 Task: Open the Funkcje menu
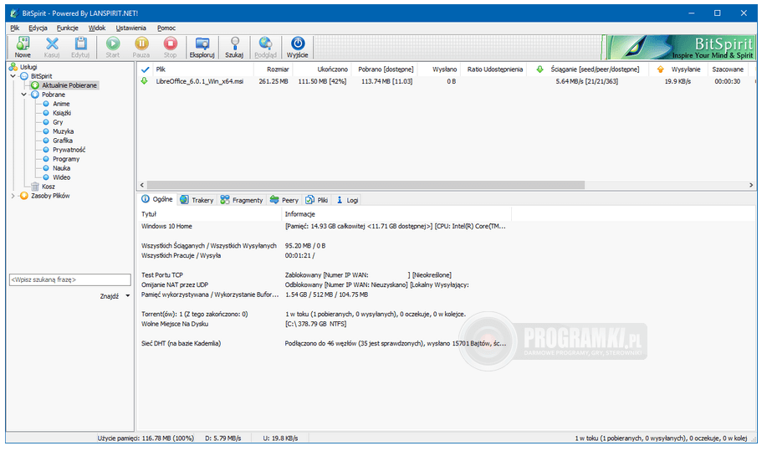[x=68, y=28]
